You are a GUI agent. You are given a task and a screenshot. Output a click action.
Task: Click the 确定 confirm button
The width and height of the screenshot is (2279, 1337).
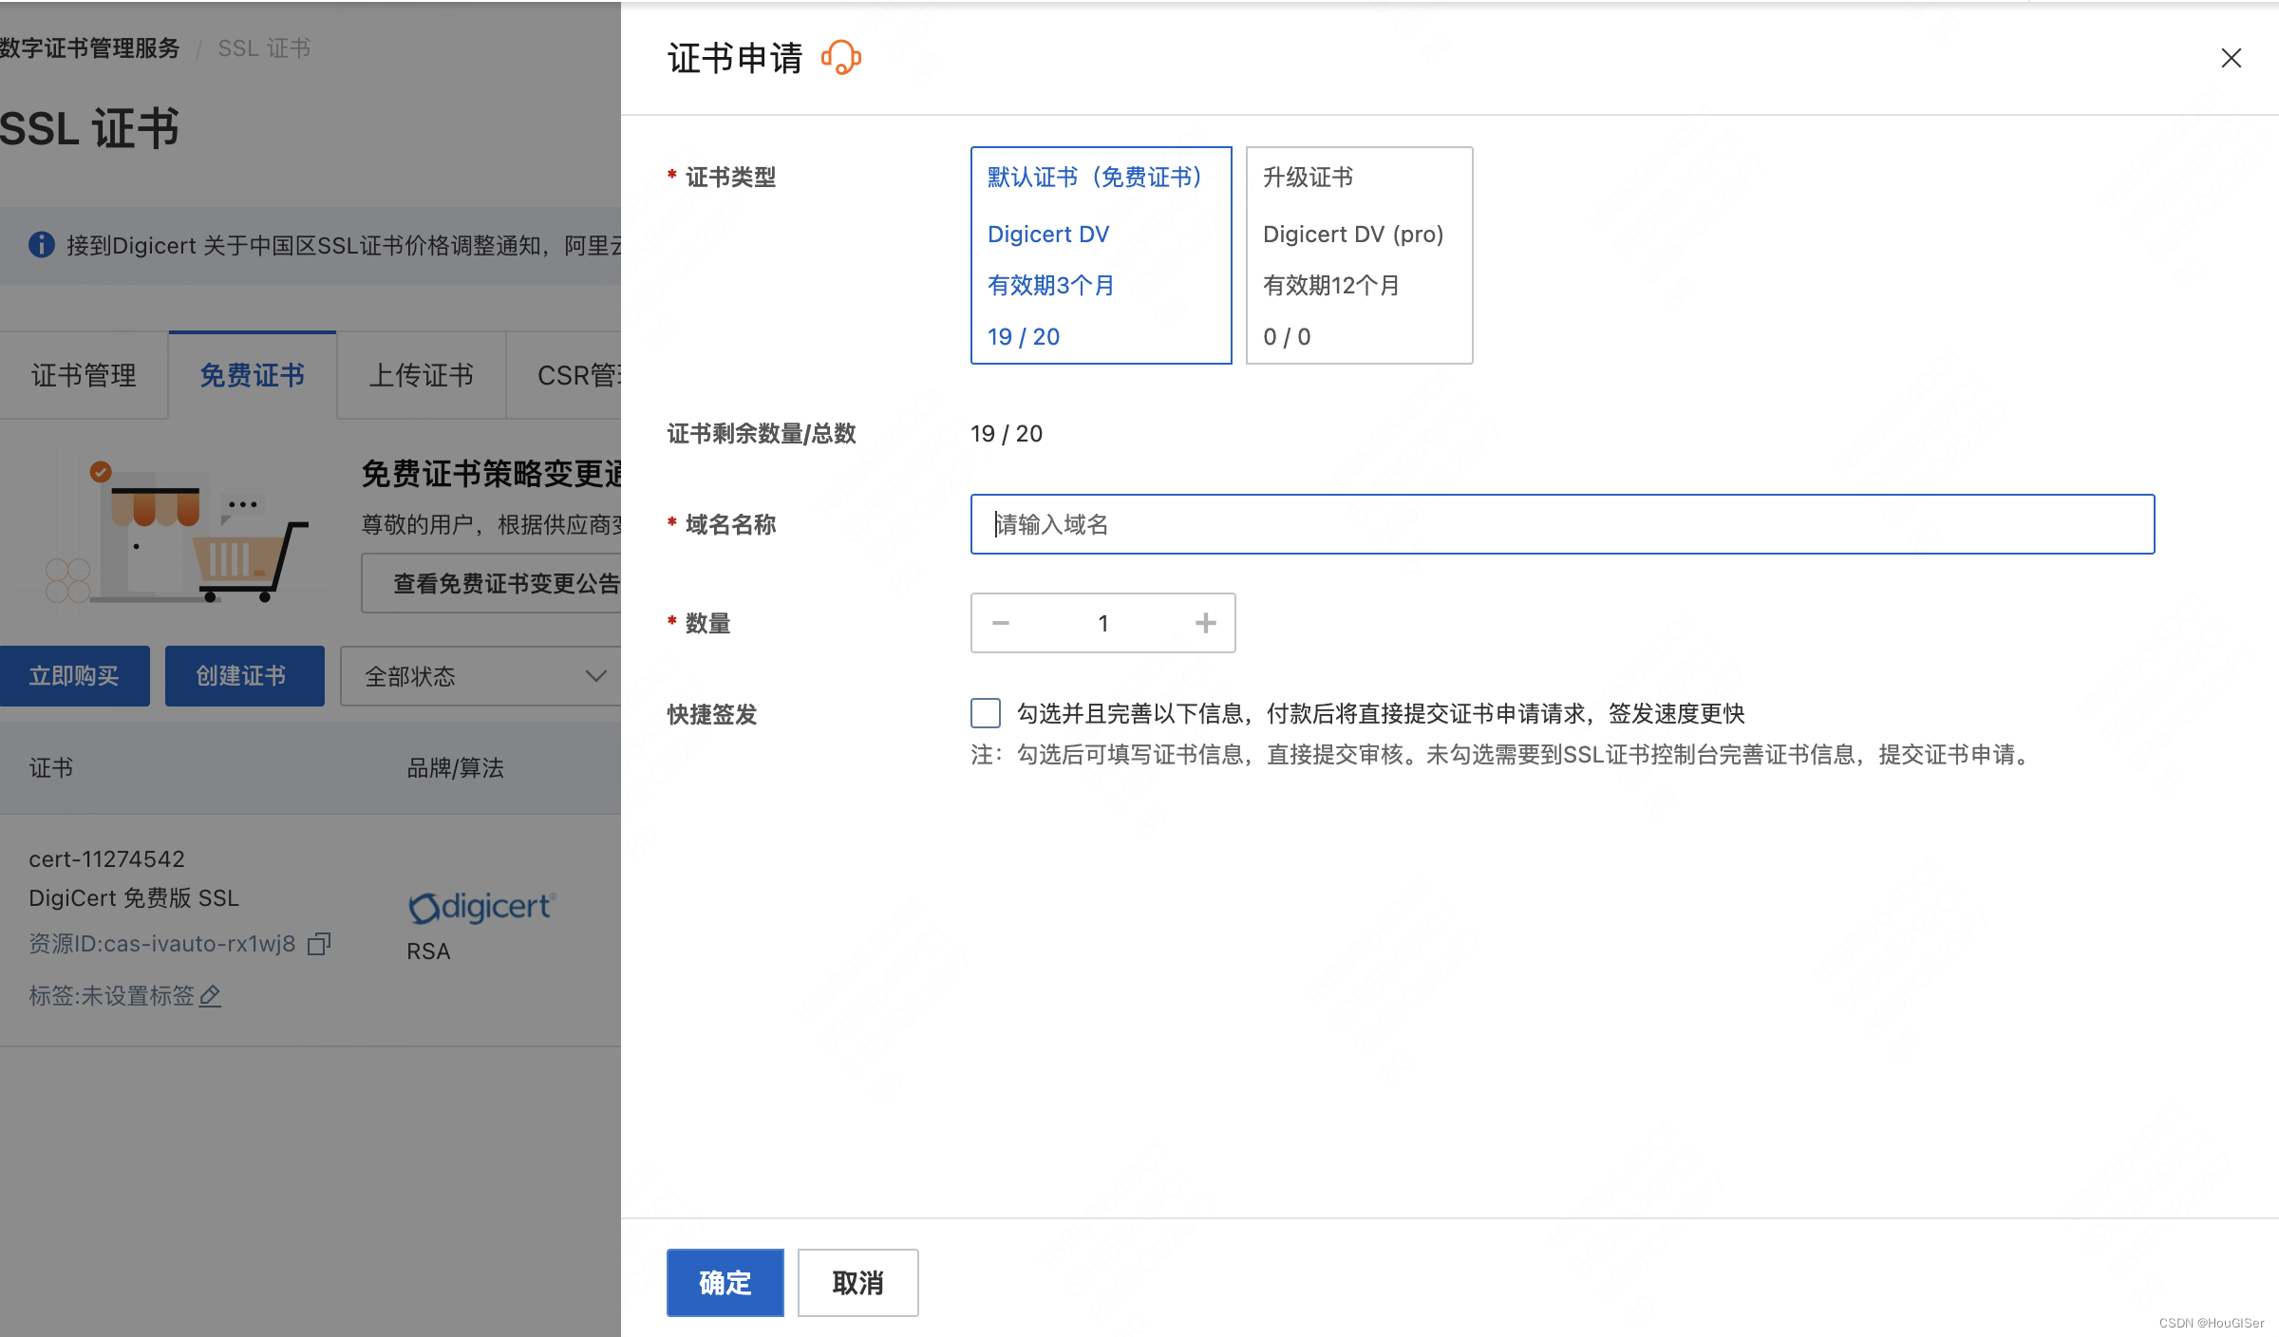725,1283
